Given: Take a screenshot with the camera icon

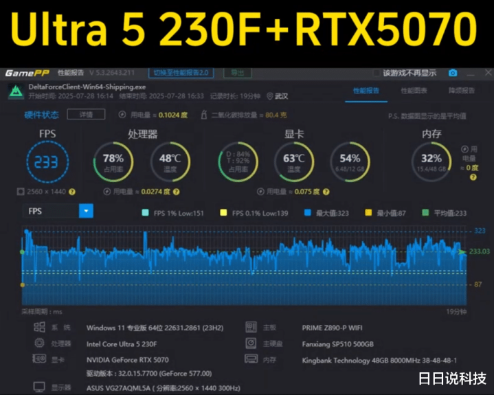Looking at the screenshot, I should pos(453,73).
